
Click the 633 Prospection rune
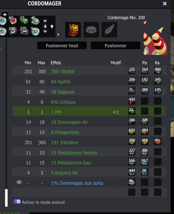click(132, 131)
